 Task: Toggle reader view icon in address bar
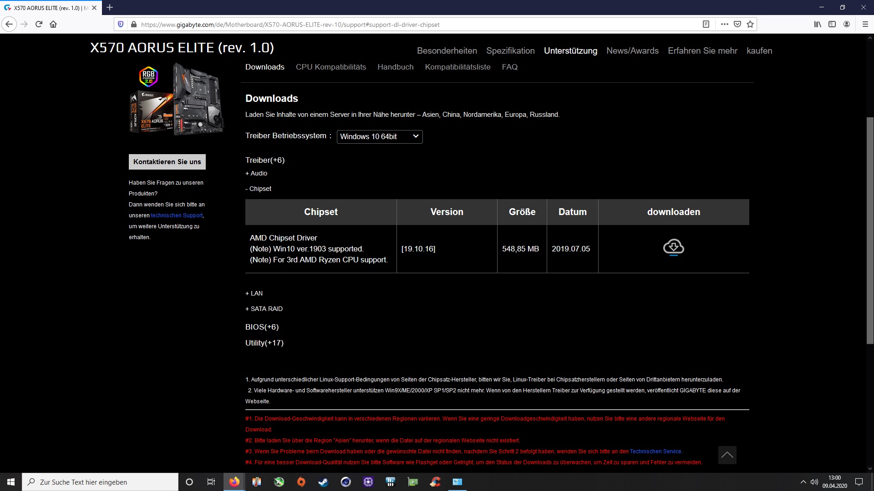point(706,25)
